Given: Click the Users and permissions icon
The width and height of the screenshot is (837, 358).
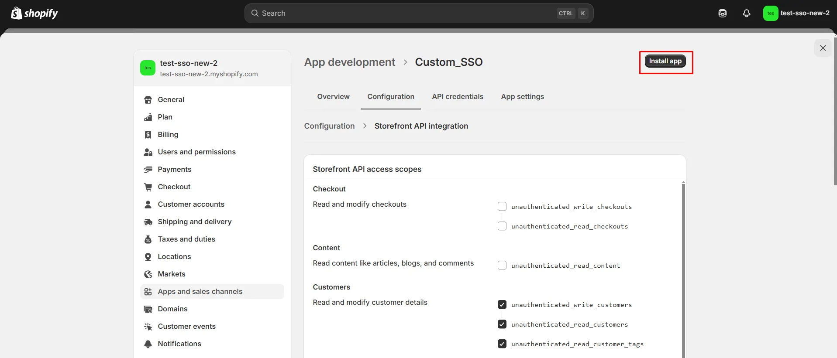Looking at the screenshot, I should pos(148,152).
